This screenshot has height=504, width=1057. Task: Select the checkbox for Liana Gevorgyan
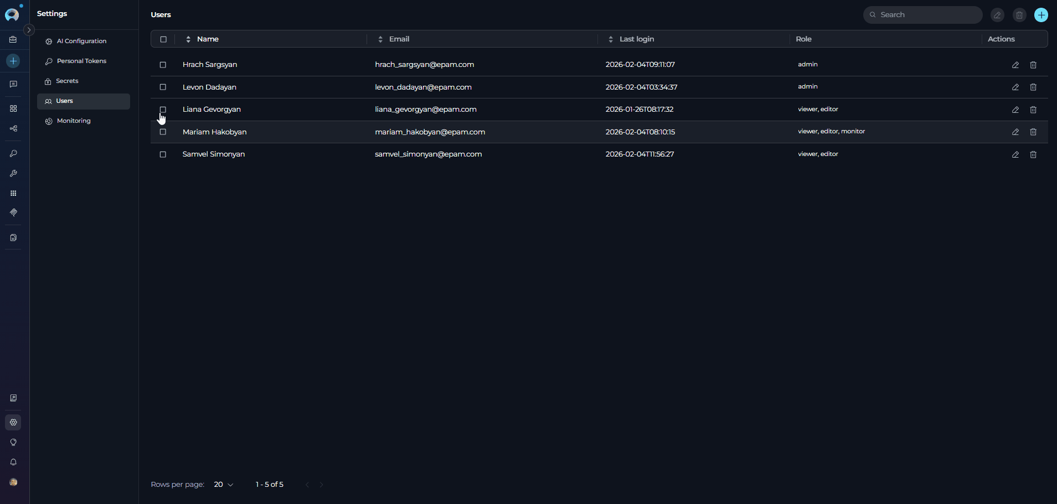pos(163,110)
